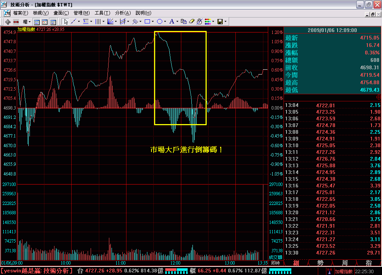Select the arrow pointer tool
382x275 pixels.
pos(66,22)
